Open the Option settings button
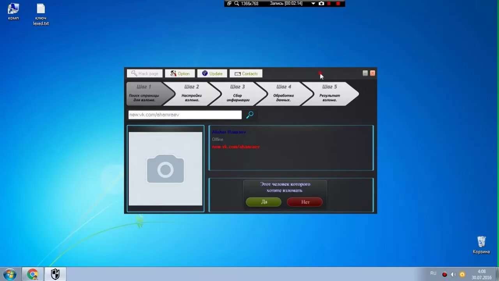This screenshot has height=281, width=499. pos(180,73)
